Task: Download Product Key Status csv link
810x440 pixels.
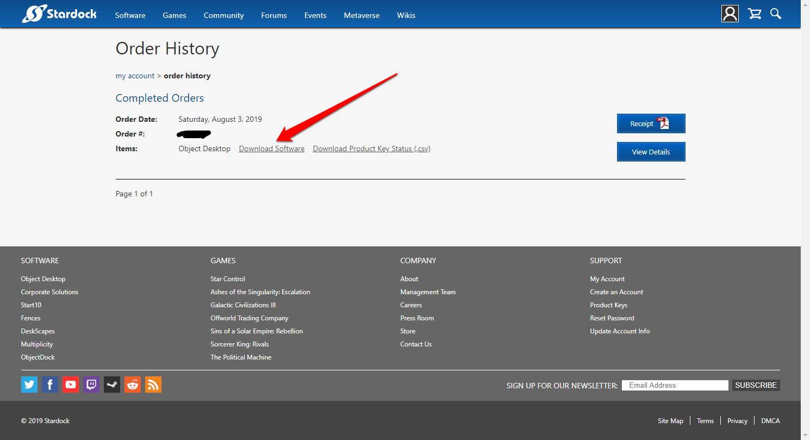Action: [x=372, y=148]
